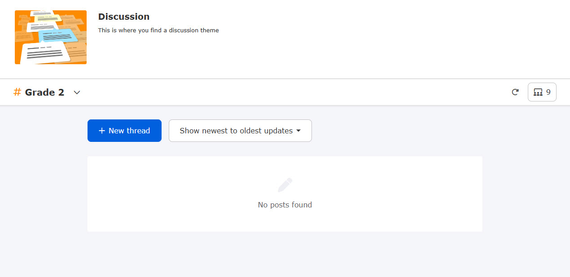Click the word 'thread' on the blue button
The height and width of the screenshot is (277, 570).
138,131
